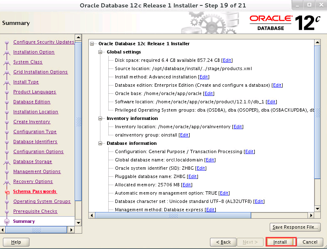This screenshot has height=249, width=327.
Task: Go to System Class step
Action: (28, 62)
